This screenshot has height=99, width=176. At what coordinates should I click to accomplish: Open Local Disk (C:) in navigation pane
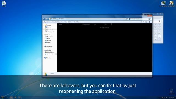51,52
